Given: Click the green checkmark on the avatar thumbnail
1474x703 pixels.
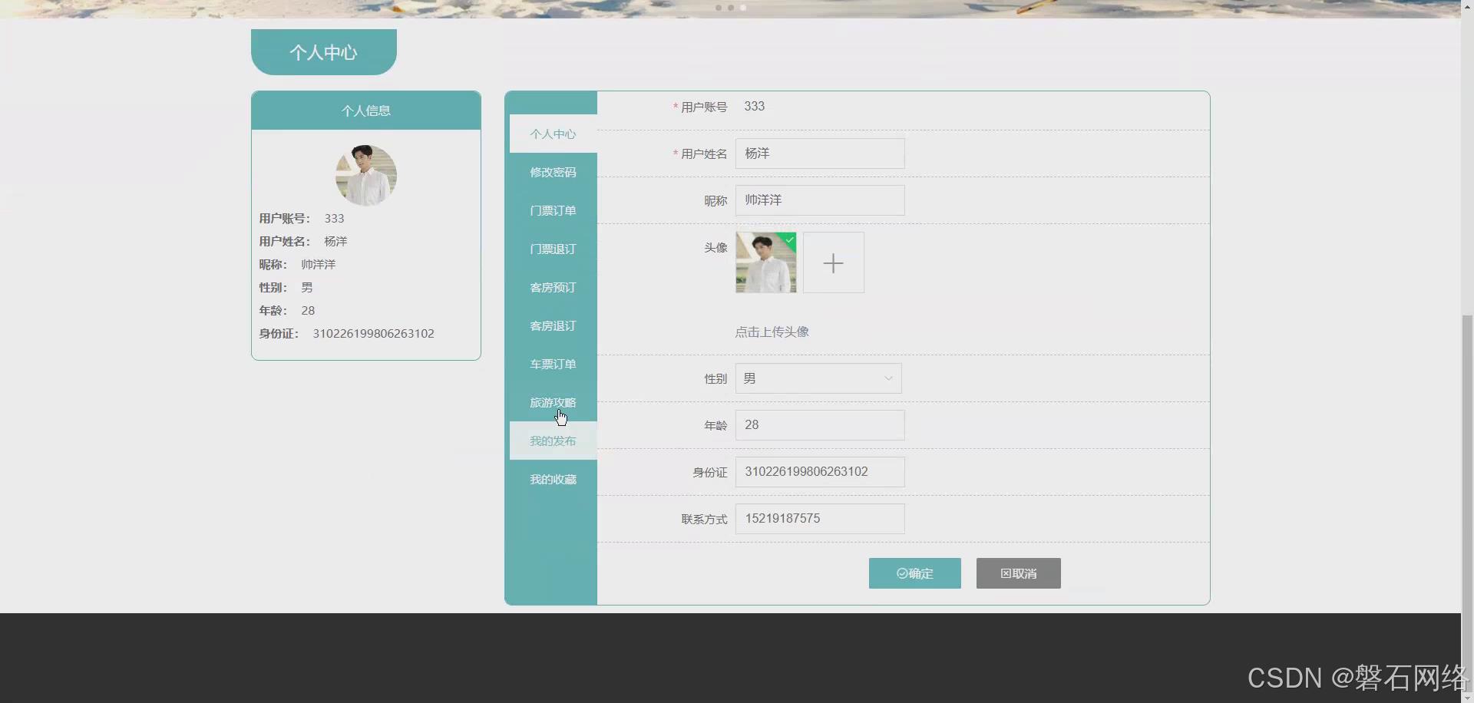Looking at the screenshot, I should coord(790,240).
